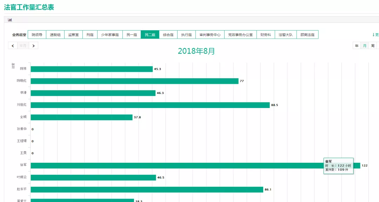The image size is (379, 202).
Task: Select the 审判事务中心 department tab
Action: point(210,35)
